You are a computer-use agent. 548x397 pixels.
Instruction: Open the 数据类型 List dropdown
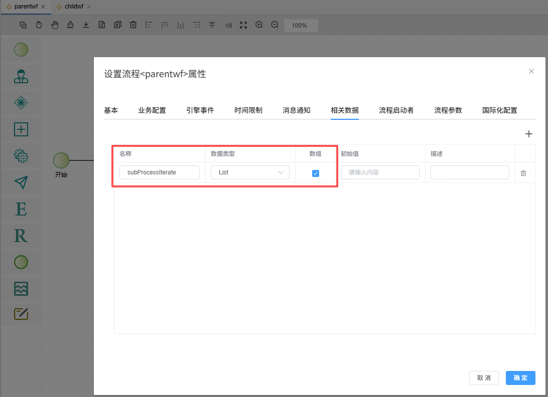coord(250,172)
